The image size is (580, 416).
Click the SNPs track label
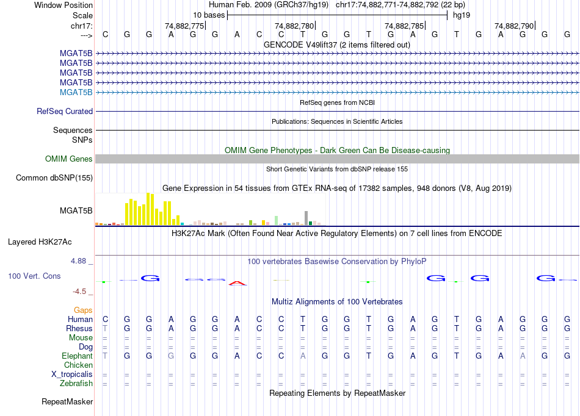82,140
